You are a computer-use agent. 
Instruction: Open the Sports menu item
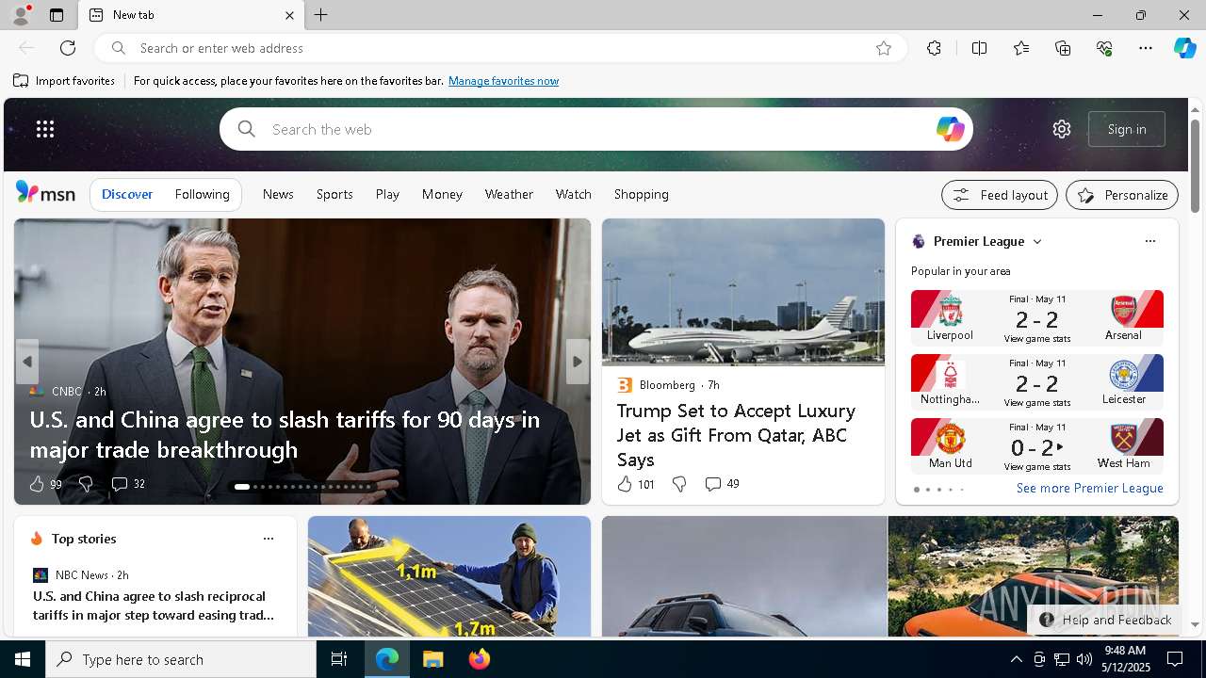coord(334,194)
